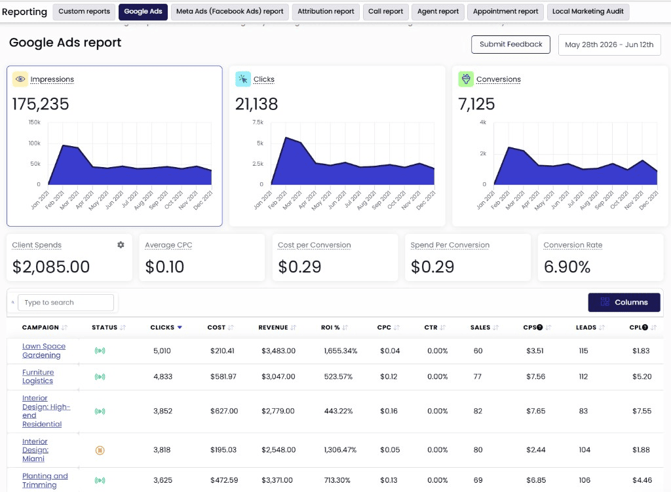The width and height of the screenshot is (671, 492).
Task: Click the $3,483.00 revenue cell
Action: tap(278, 350)
